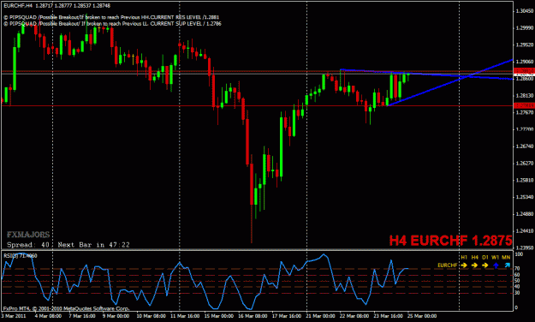Click the yellow EURCHF indicator label
The height and width of the screenshot is (322, 535).
(x=448, y=265)
